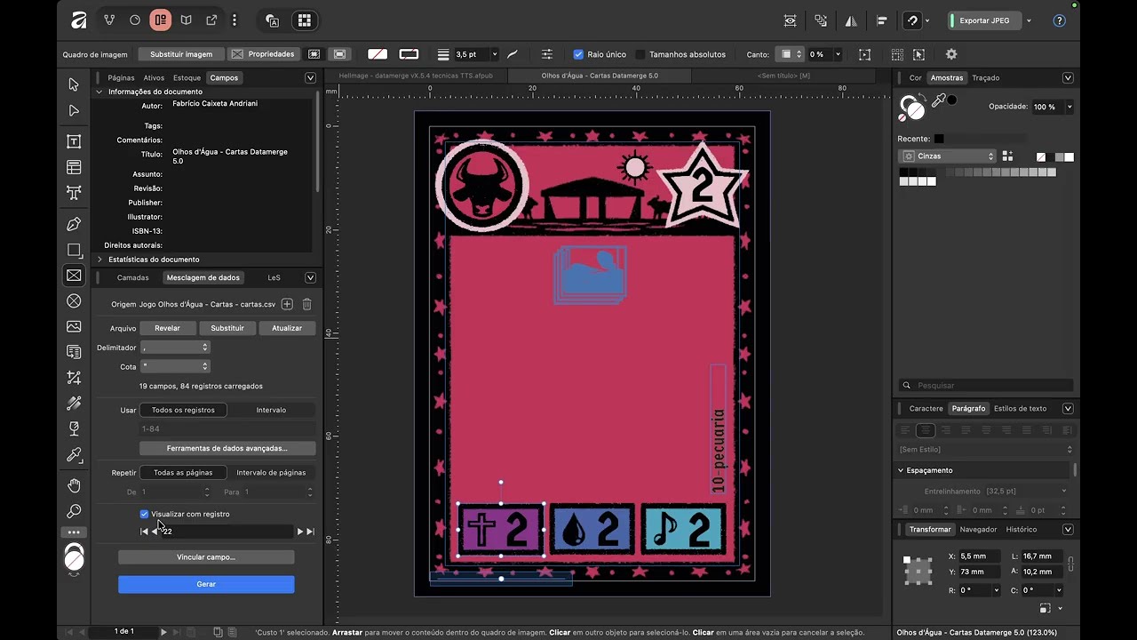The image size is (1137, 640).
Task: Open the Cota dropdown
Action: click(175, 366)
